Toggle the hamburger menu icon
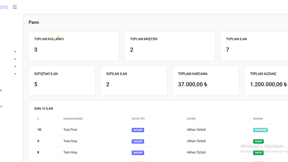Viewport: 288px width, 162px height. tap(15, 7)
